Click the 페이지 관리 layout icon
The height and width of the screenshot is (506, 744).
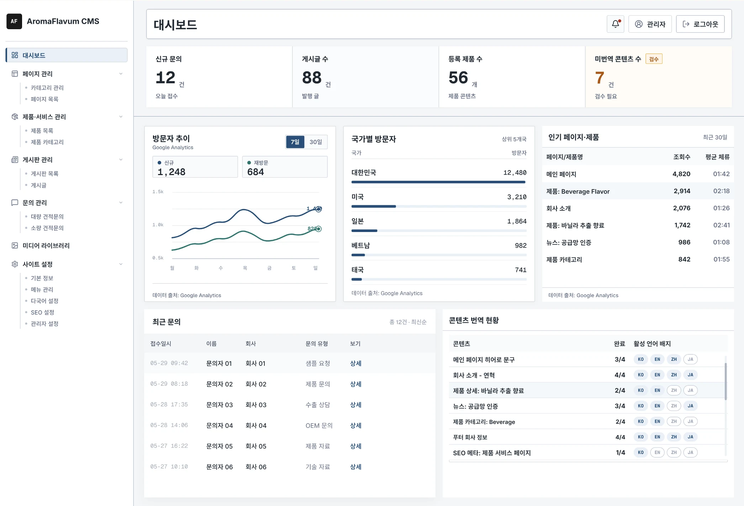15,74
